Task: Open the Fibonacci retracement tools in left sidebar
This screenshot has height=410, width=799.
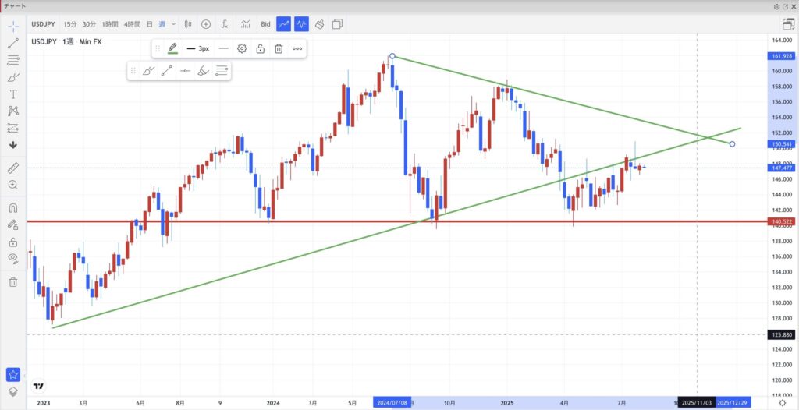Action: click(13, 60)
